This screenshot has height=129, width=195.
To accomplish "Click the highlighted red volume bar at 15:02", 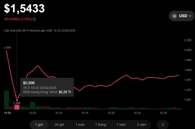I will (17, 107).
